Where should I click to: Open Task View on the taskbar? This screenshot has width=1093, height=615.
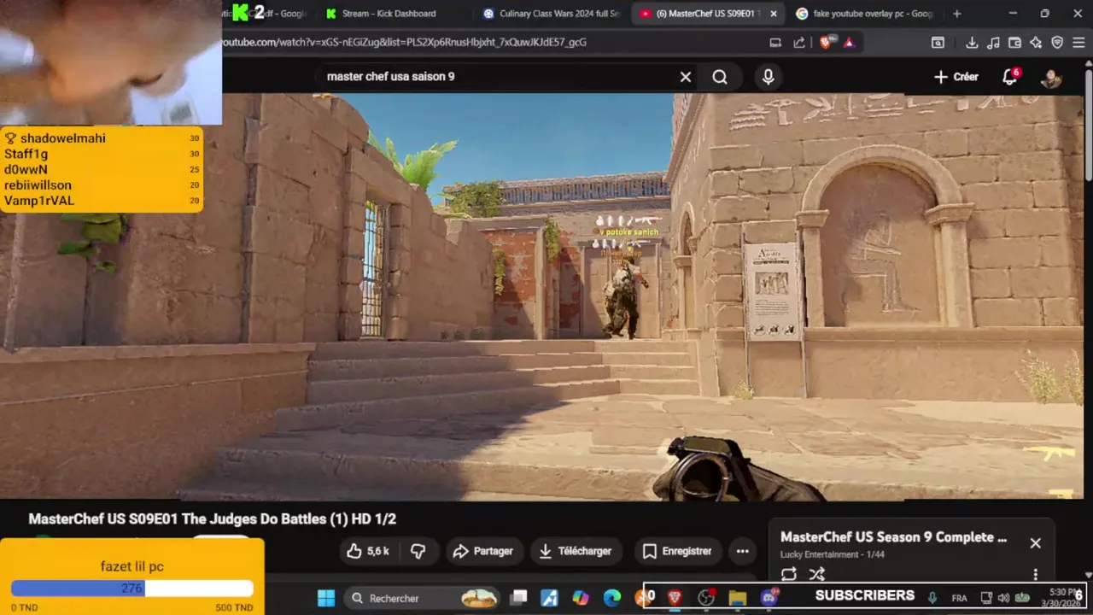point(518,598)
